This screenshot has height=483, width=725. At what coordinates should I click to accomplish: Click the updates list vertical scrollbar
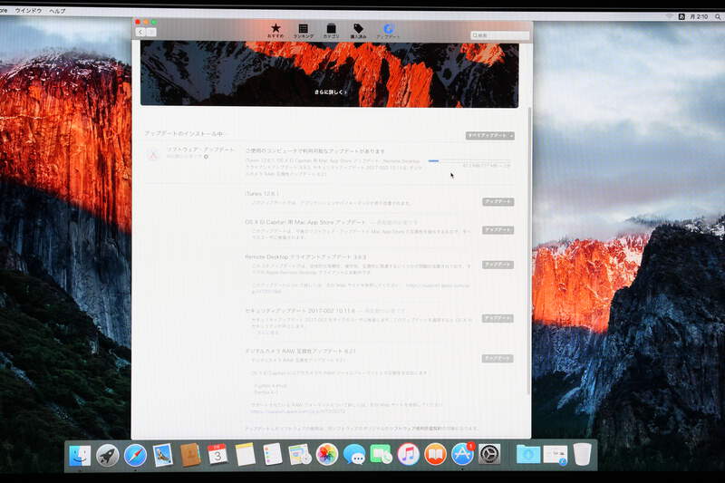tap(529, 249)
